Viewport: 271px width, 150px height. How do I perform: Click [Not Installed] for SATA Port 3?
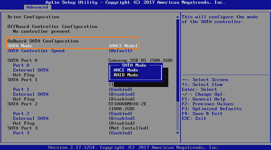click(x=129, y=128)
